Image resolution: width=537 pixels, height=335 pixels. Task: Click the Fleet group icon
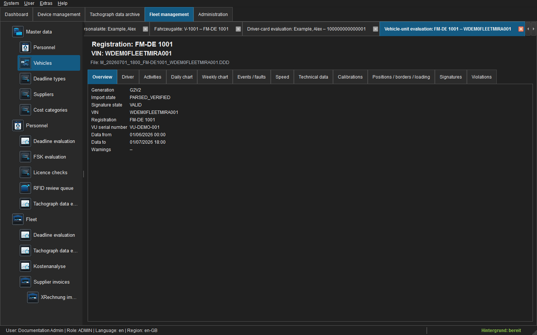18,219
